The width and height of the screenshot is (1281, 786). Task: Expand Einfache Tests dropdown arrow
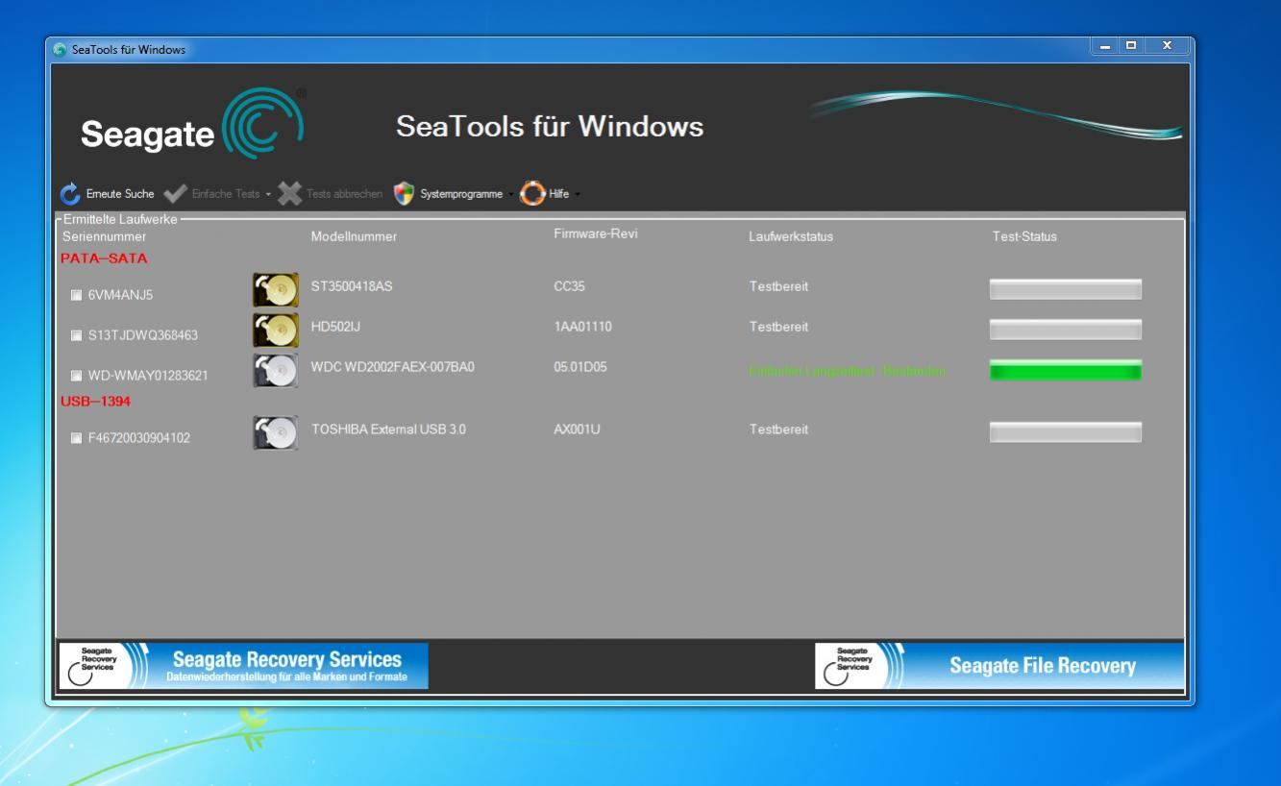(269, 194)
